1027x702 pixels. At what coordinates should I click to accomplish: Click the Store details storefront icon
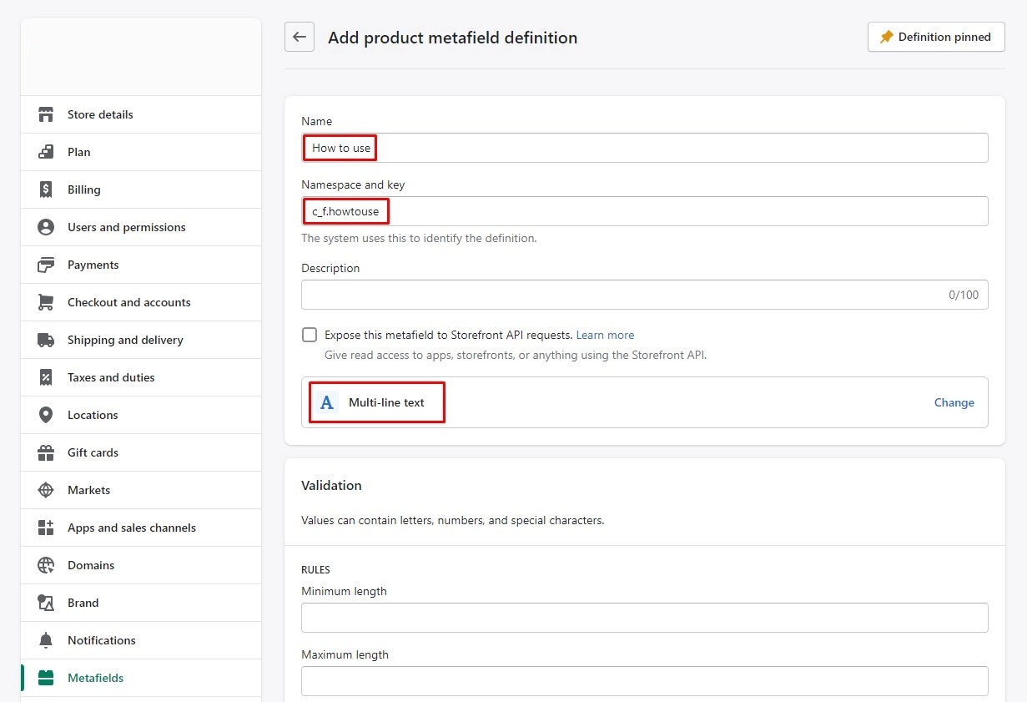(46, 114)
